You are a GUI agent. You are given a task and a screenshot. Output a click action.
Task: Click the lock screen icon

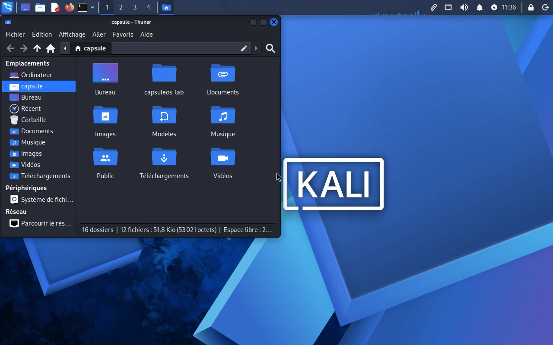click(531, 7)
